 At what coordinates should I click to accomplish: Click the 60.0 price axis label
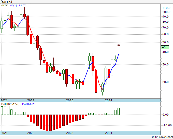[165, 34]
